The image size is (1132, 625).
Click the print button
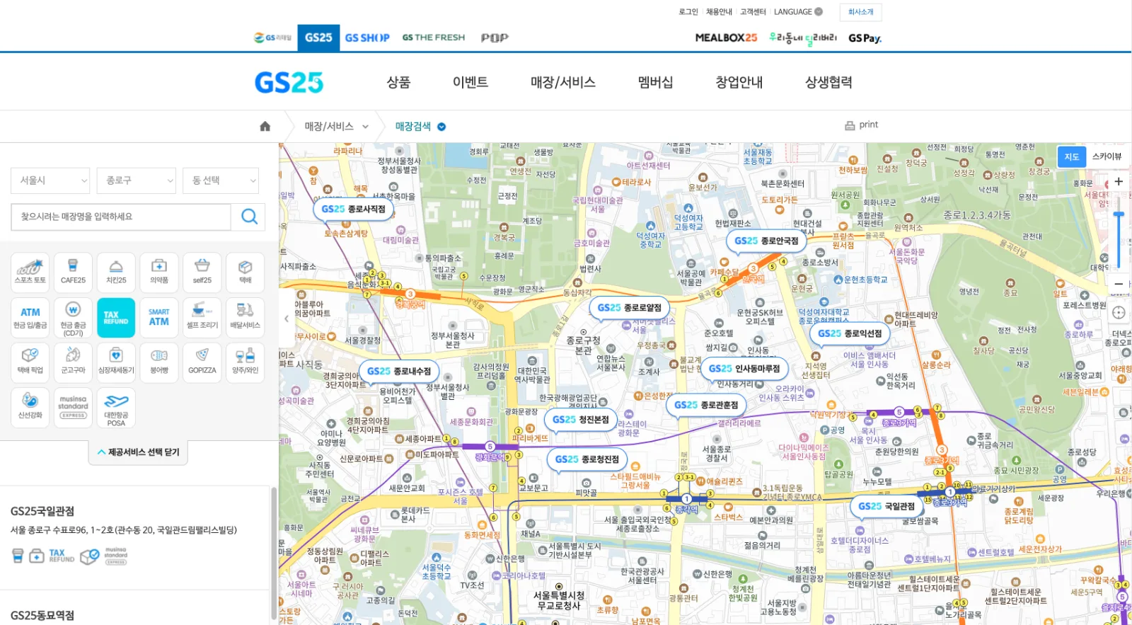pos(861,125)
